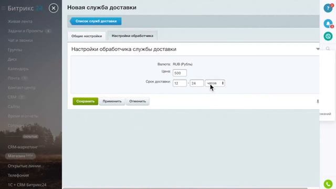Open Сайты in the sidebar

14,107
